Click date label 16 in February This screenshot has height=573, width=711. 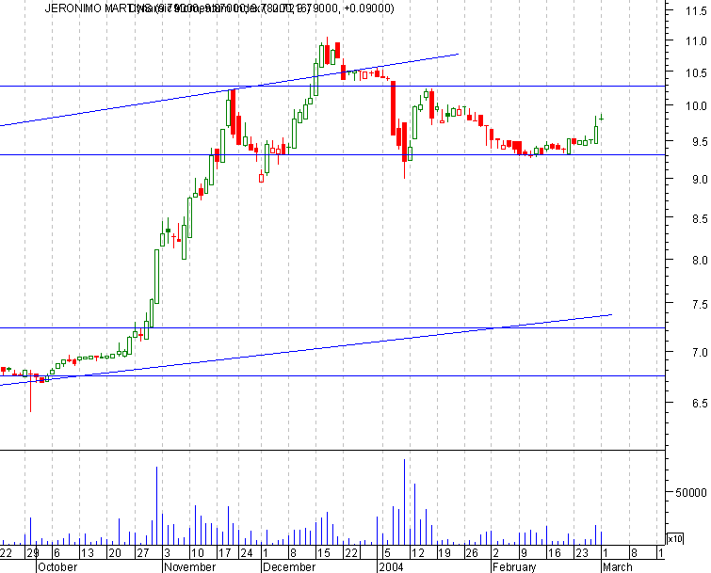tap(555, 553)
